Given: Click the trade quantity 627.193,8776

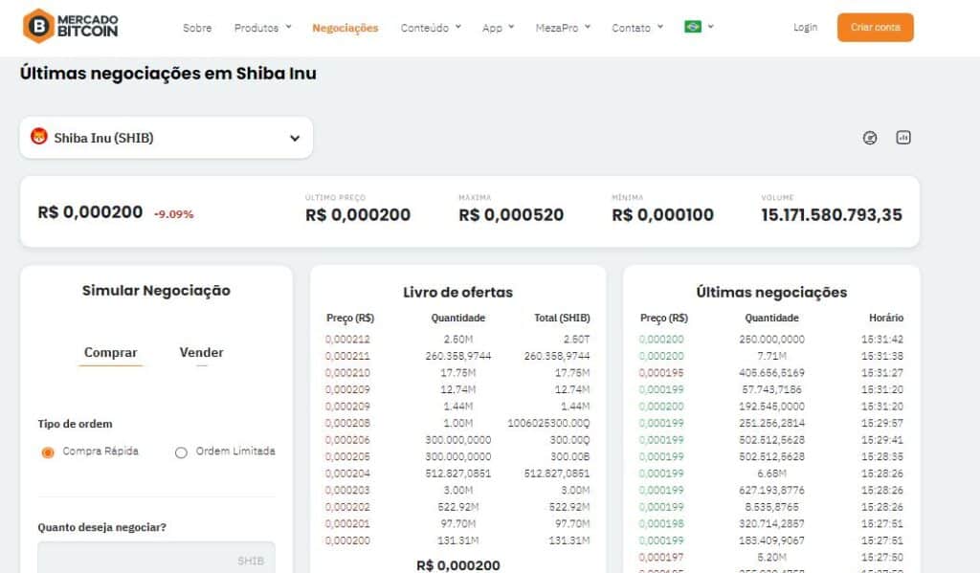Looking at the screenshot, I should click(771, 491).
